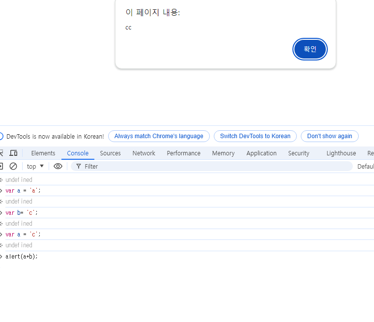The width and height of the screenshot is (374, 322).
Task: Open the Network tab
Action: click(x=144, y=153)
